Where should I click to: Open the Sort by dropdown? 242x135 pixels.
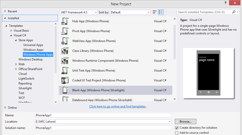(x=130, y=12)
